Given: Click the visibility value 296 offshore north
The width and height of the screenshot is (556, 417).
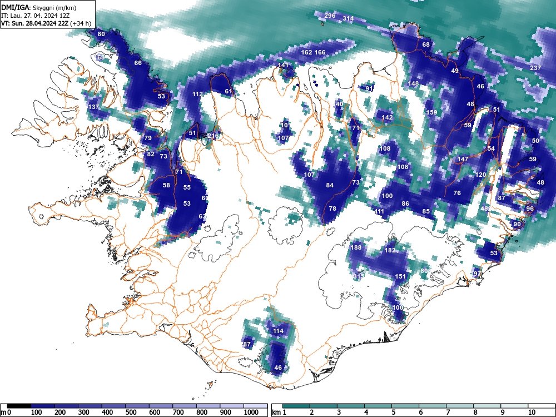Looking at the screenshot, I should pos(330,16).
